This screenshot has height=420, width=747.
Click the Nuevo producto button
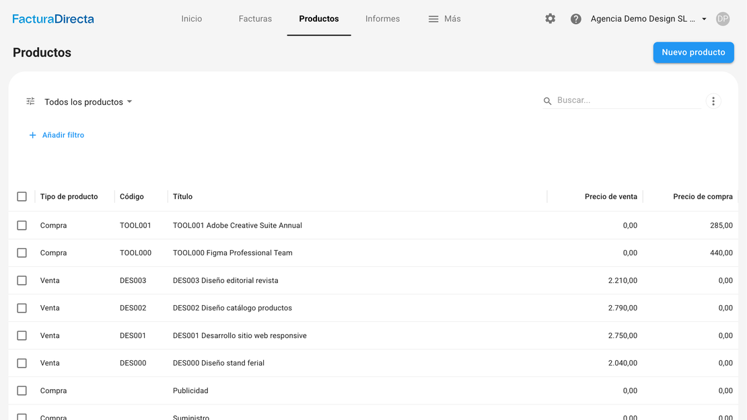click(693, 52)
